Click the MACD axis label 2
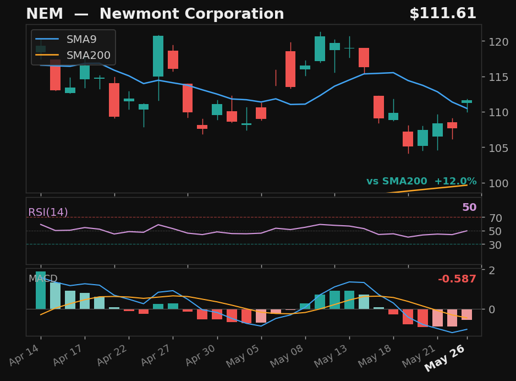The height and width of the screenshot is (381, 516). [492, 270]
